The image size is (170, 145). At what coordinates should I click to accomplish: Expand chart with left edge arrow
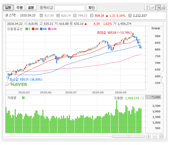point(6,77)
